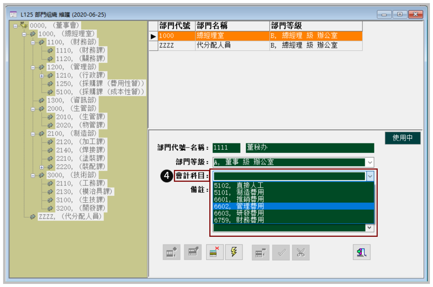
Task: Collapse the 0000 董事會 root node
Action: 15,26
